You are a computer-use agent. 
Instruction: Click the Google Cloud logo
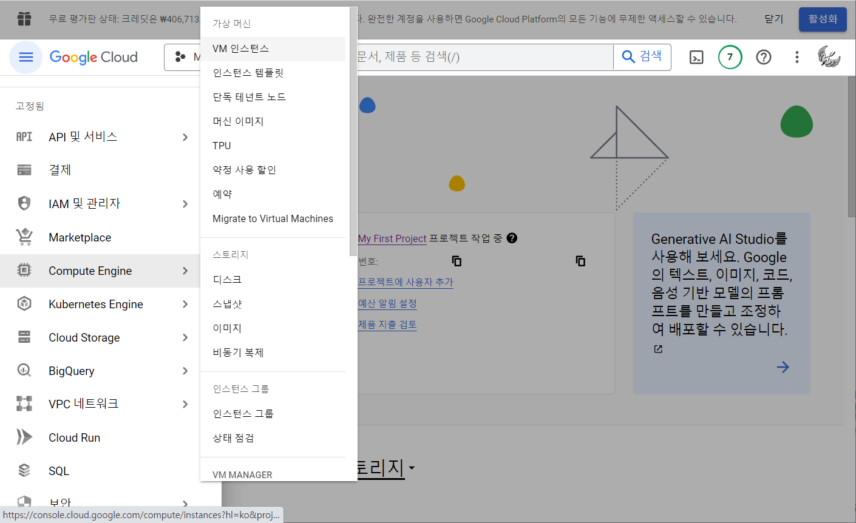[93, 57]
